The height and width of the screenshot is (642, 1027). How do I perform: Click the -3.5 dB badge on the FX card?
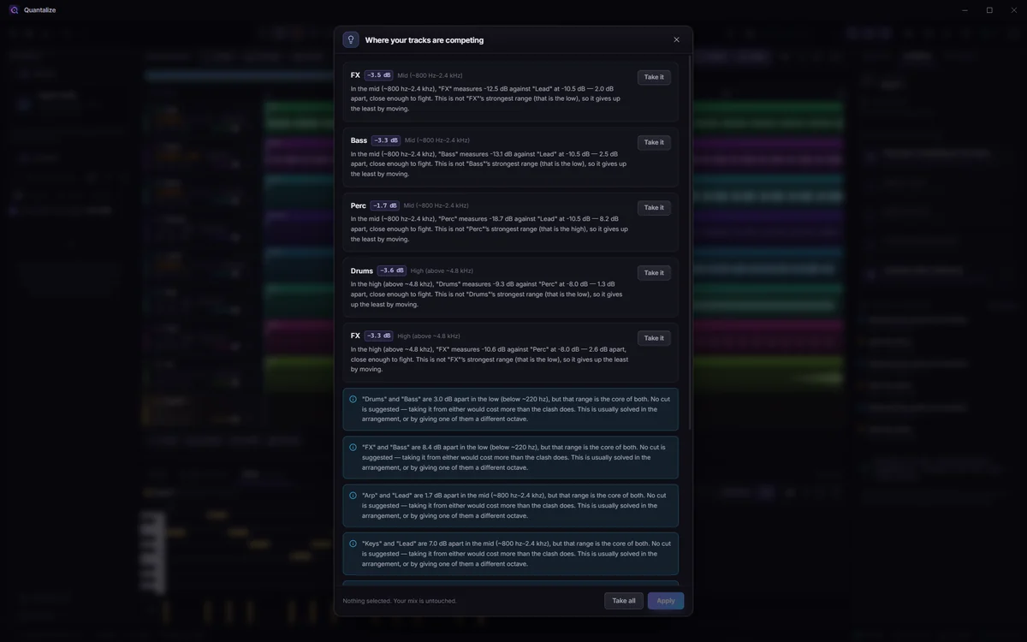pos(378,75)
